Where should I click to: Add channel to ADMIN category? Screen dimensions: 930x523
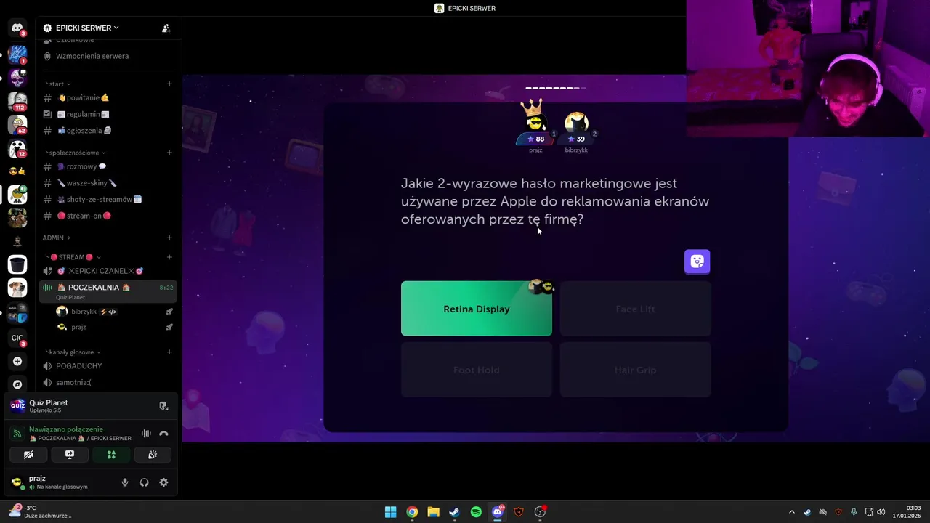pos(169,238)
